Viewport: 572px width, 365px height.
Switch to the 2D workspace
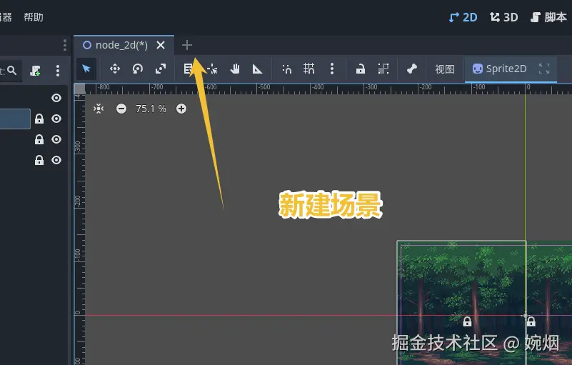(463, 17)
